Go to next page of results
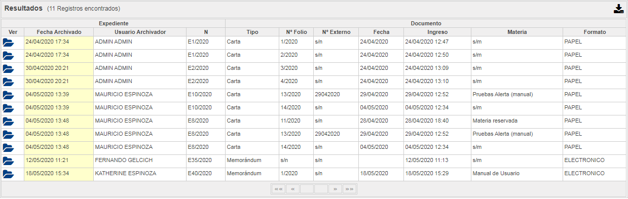 click(x=335, y=189)
